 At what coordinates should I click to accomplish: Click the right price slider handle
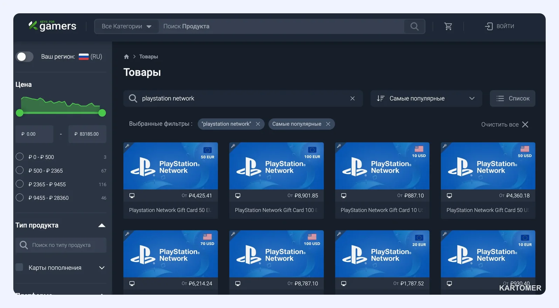pos(102,113)
